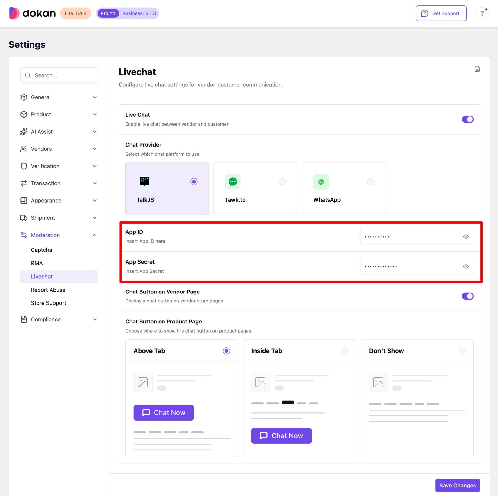Screen dimensions: 498x496
Task: Expand the General section chevron
Action: 95,97
